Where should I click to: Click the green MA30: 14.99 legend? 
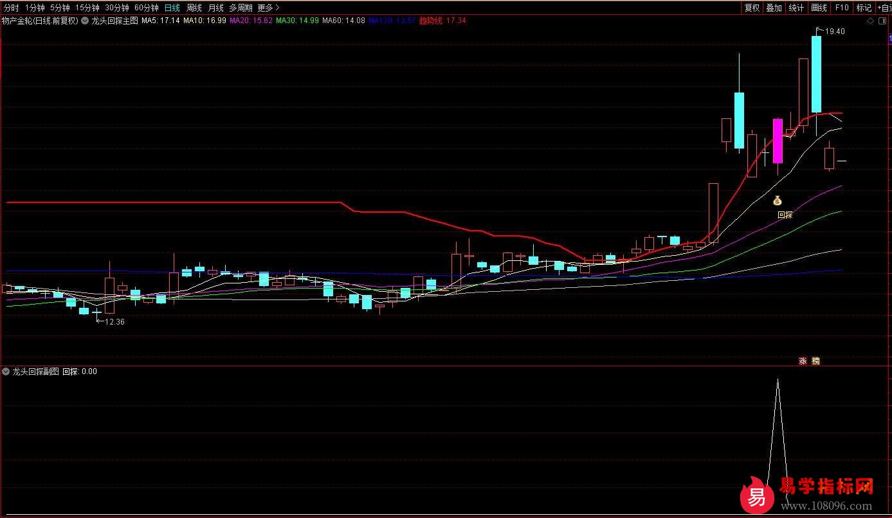pyautogui.click(x=298, y=21)
